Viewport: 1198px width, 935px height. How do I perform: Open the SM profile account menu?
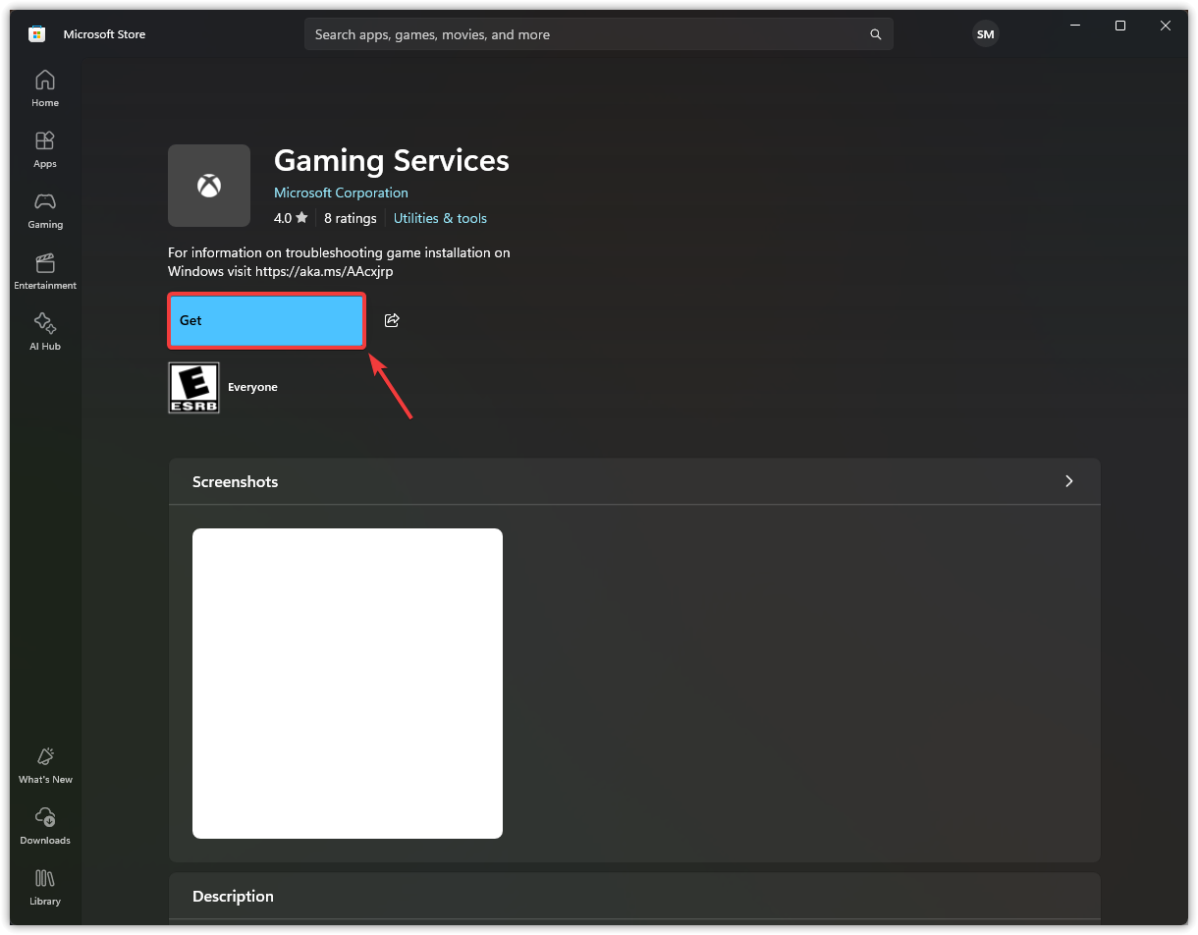(x=985, y=34)
